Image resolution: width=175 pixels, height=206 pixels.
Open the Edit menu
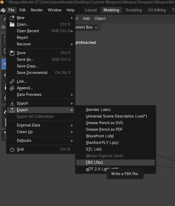point(23,10)
